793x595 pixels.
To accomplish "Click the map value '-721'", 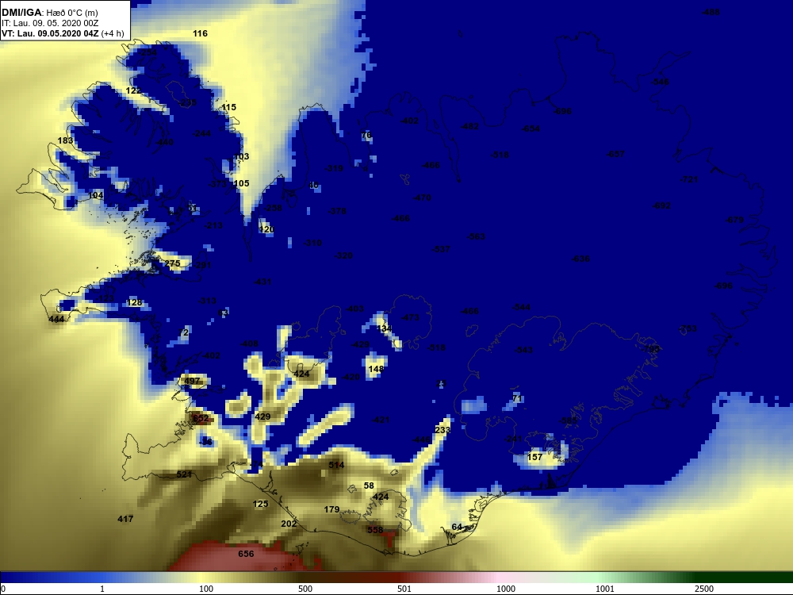I will click(x=689, y=179).
